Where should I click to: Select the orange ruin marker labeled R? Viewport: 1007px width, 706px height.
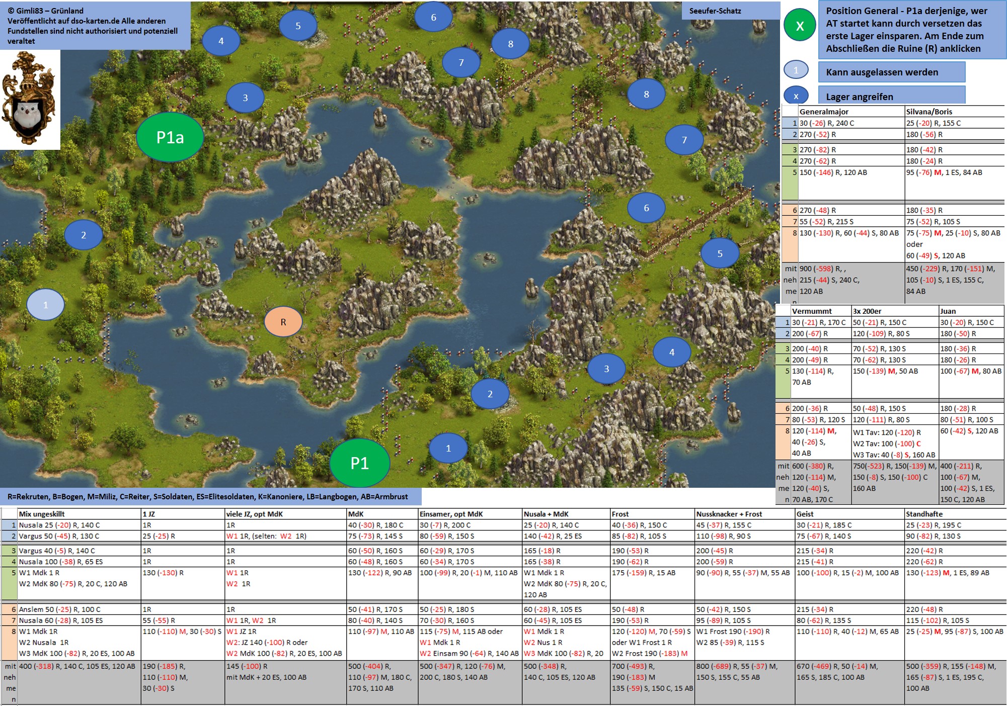coord(283,322)
